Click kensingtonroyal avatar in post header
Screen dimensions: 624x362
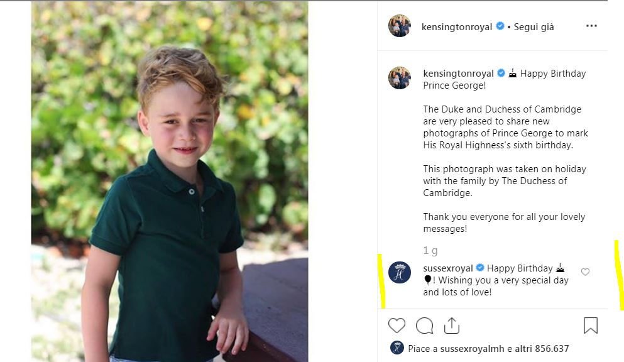coord(400,26)
